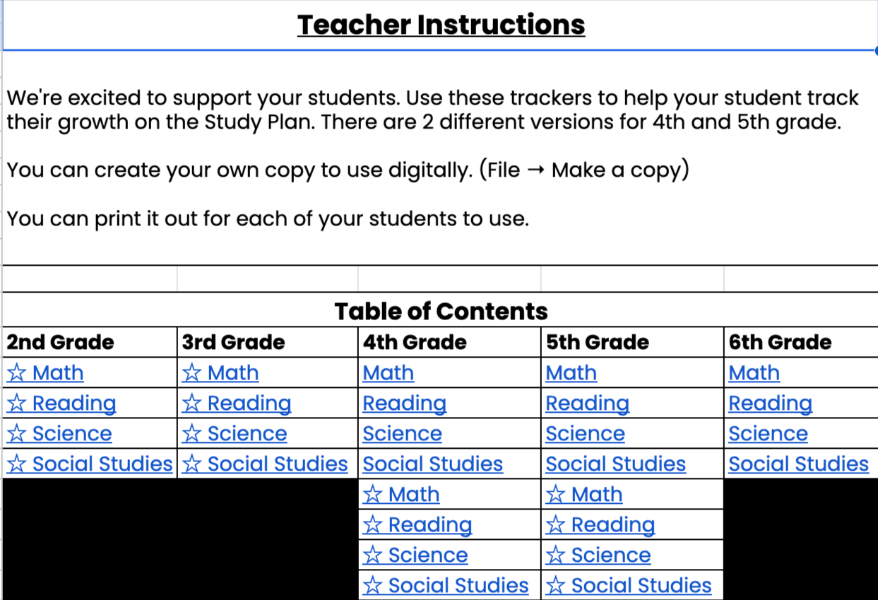Viewport: 878px width, 600px height.
Task: Open the 2nd Grade starred Reading link
Action: (x=61, y=403)
